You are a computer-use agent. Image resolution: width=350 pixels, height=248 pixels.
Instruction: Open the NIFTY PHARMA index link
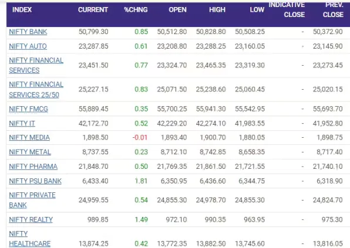coord(33,167)
